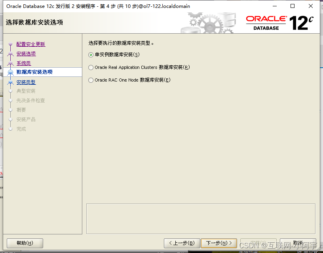This screenshot has width=323, height=253.
Task: Open the 配置安全更新 step link
Action: [x=31, y=44]
